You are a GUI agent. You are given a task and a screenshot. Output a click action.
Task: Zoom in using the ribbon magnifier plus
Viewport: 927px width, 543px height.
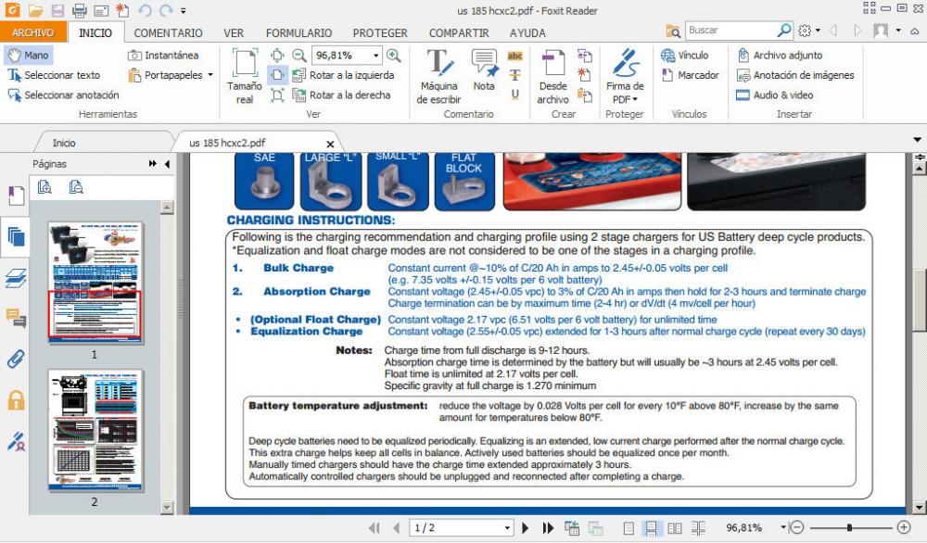[393, 55]
